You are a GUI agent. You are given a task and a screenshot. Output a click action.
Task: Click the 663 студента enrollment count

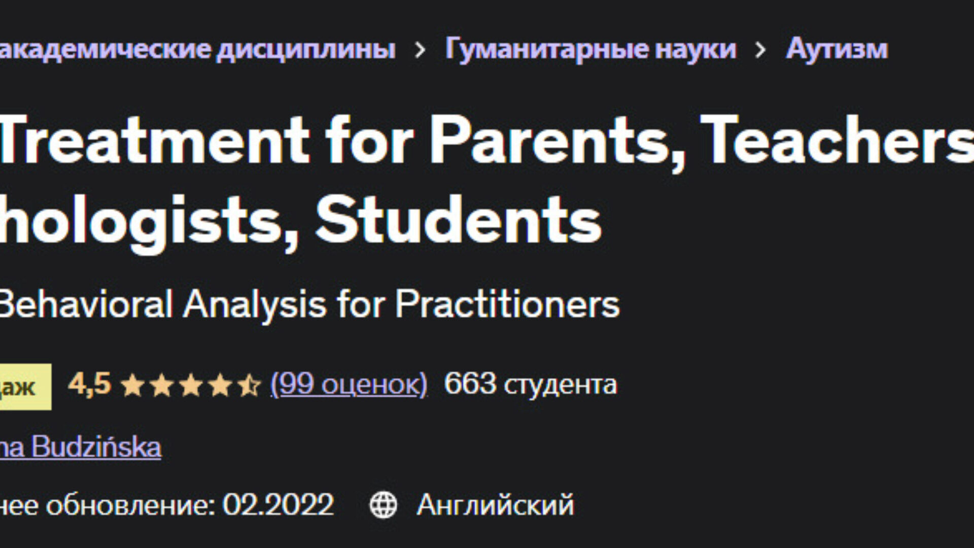pos(530,384)
